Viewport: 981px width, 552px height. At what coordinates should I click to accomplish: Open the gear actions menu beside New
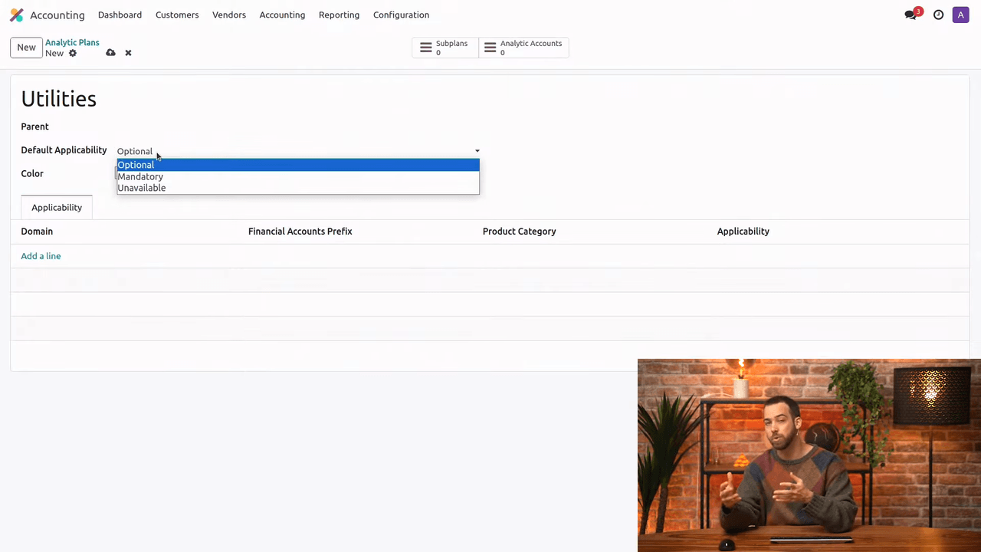point(73,53)
